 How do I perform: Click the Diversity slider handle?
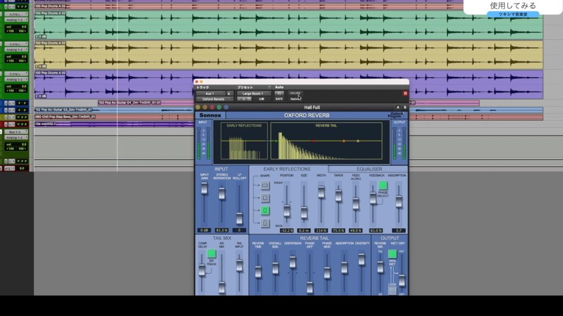pyautogui.click(x=362, y=259)
